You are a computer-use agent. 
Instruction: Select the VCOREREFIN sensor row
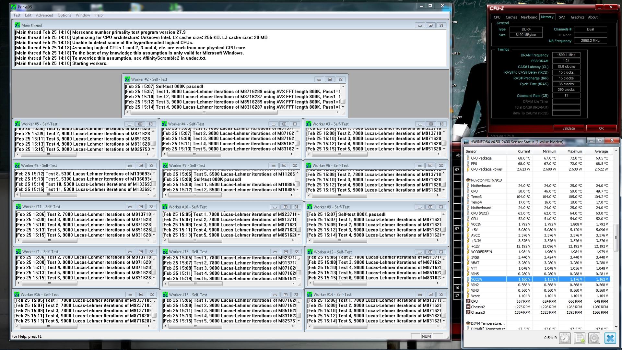point(537,252)
